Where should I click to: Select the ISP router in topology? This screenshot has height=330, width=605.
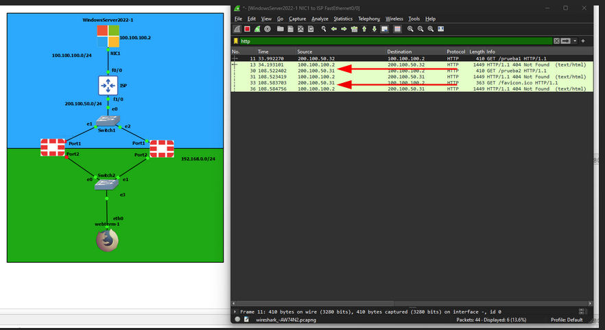click(x=108, y=85)
